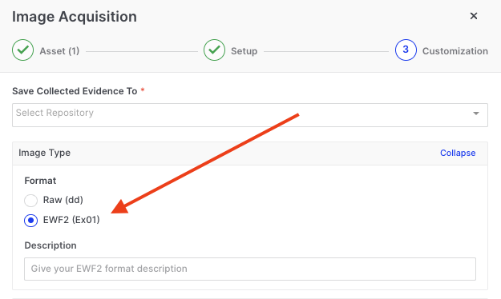Select the EWF2 (Ex01) radio button
This screenshot has width=501, height=299.
31,221
